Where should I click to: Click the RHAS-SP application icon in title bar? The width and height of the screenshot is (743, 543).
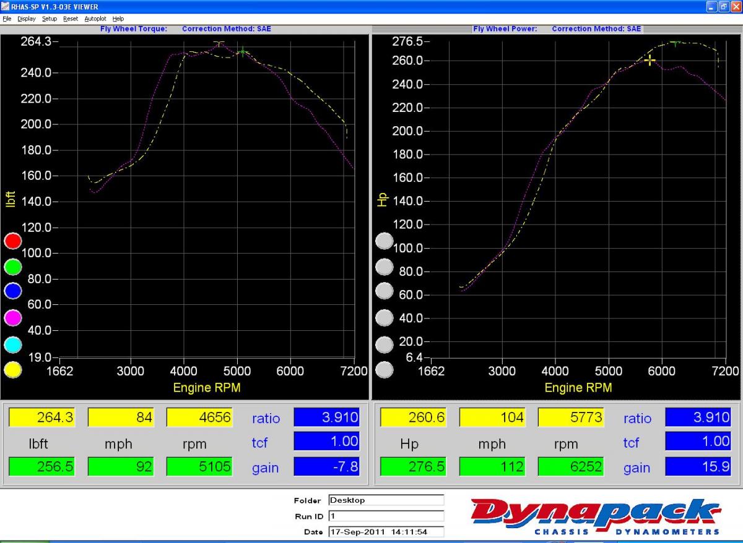click(6, 6)
